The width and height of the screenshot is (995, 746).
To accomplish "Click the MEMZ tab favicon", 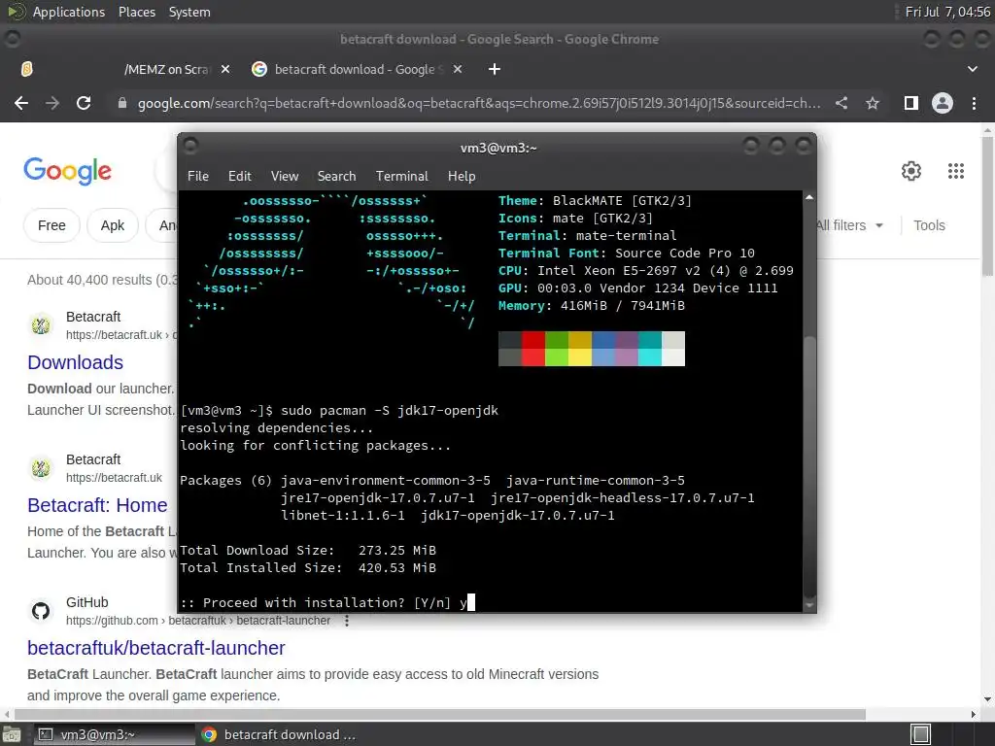I will pyautogui.click(x=26, y=69).
